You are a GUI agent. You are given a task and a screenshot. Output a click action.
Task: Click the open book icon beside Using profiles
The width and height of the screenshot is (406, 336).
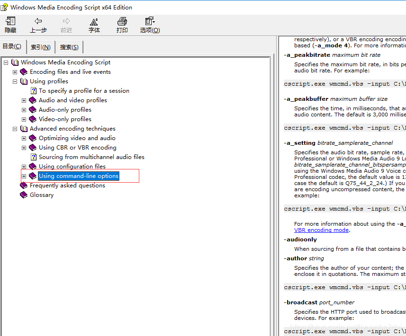click(24, 81)
